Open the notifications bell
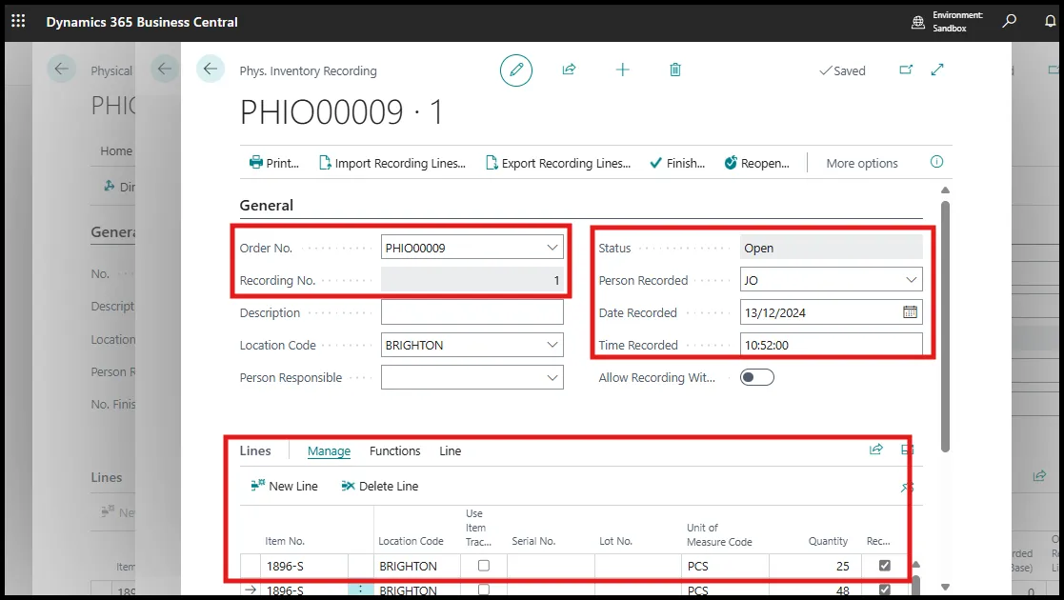The image size is (1064, 600). coord(1050,21)
